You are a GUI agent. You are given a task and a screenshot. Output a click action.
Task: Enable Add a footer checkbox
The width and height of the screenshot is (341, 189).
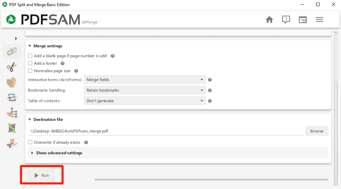coord(30,63)
